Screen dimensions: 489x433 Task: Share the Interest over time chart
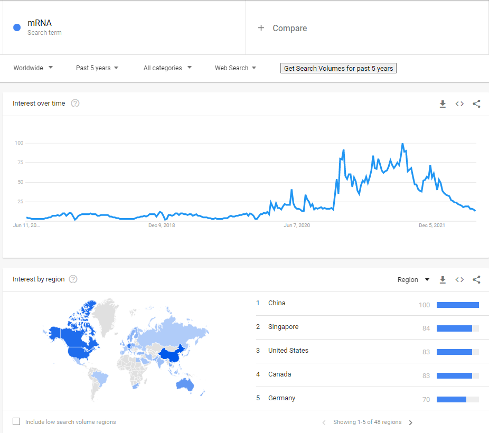tap(476, 104)
